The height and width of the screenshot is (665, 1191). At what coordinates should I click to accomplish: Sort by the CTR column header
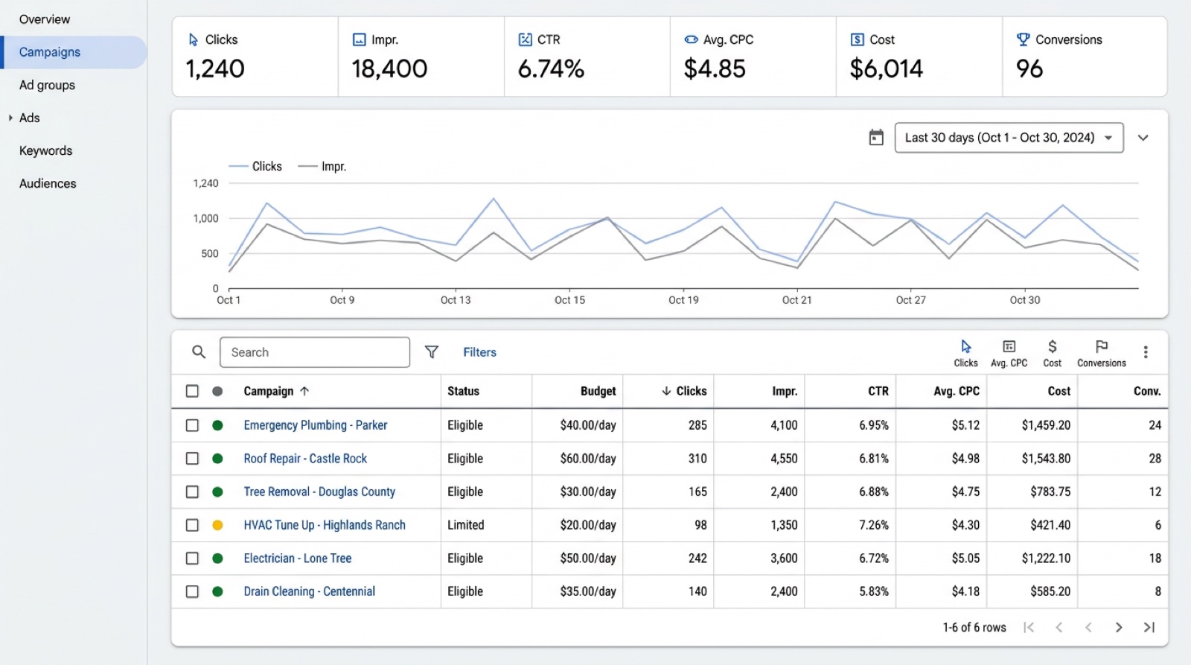click(878, 391)
